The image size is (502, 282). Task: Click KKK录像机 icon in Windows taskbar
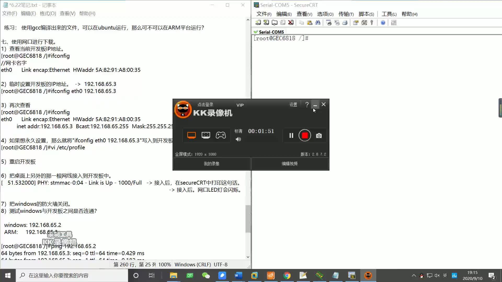368,275
